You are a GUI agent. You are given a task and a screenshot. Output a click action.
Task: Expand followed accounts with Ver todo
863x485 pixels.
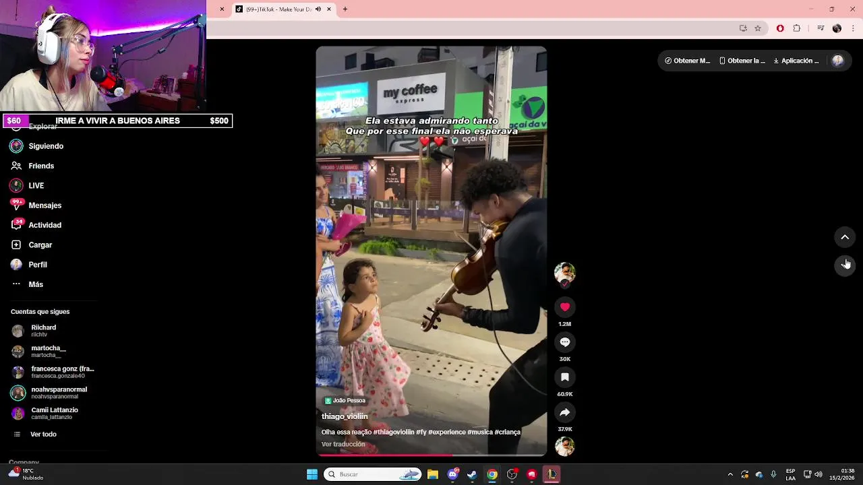click(35, 434)
